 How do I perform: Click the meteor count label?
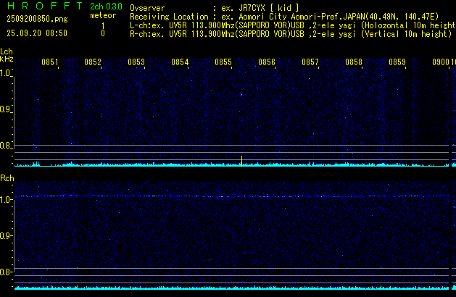click(x=102, y=15)
